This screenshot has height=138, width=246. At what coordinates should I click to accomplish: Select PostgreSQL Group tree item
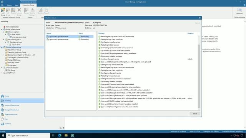[14, 60]
